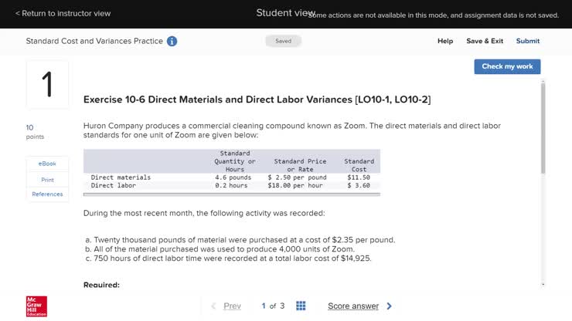Screen dimensions: 572x321
Task: Click the scroll down arrow
Action: pos(543,285)
